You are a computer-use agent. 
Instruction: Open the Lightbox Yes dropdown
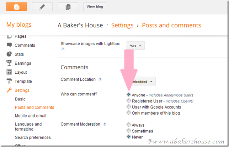point(135,46)
